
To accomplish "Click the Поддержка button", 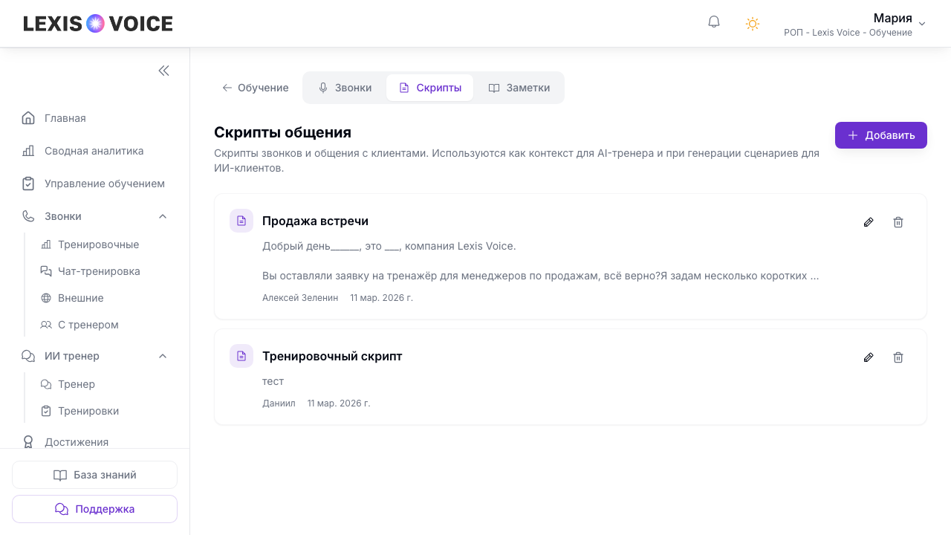I will [x=94, y=509].
